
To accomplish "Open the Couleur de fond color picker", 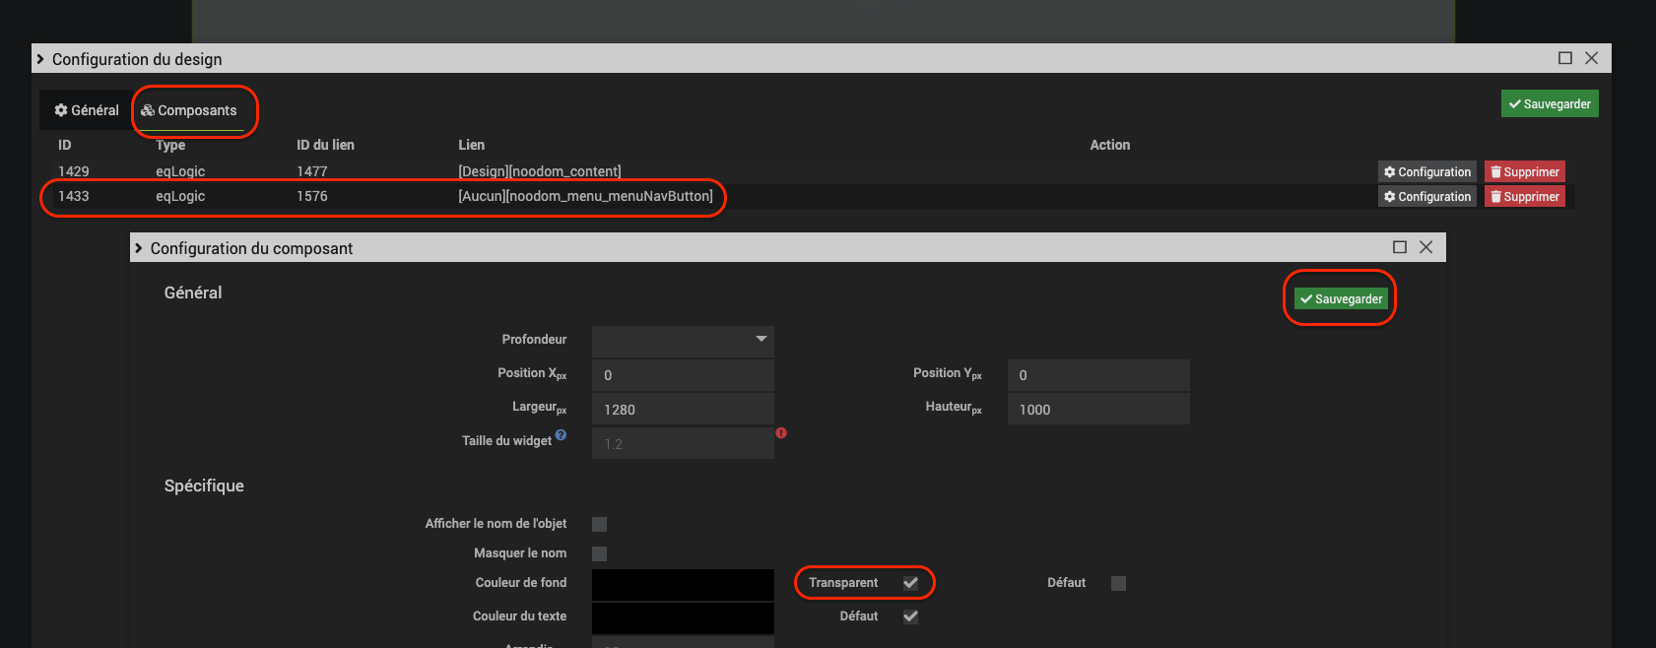I will coord(683,584).
